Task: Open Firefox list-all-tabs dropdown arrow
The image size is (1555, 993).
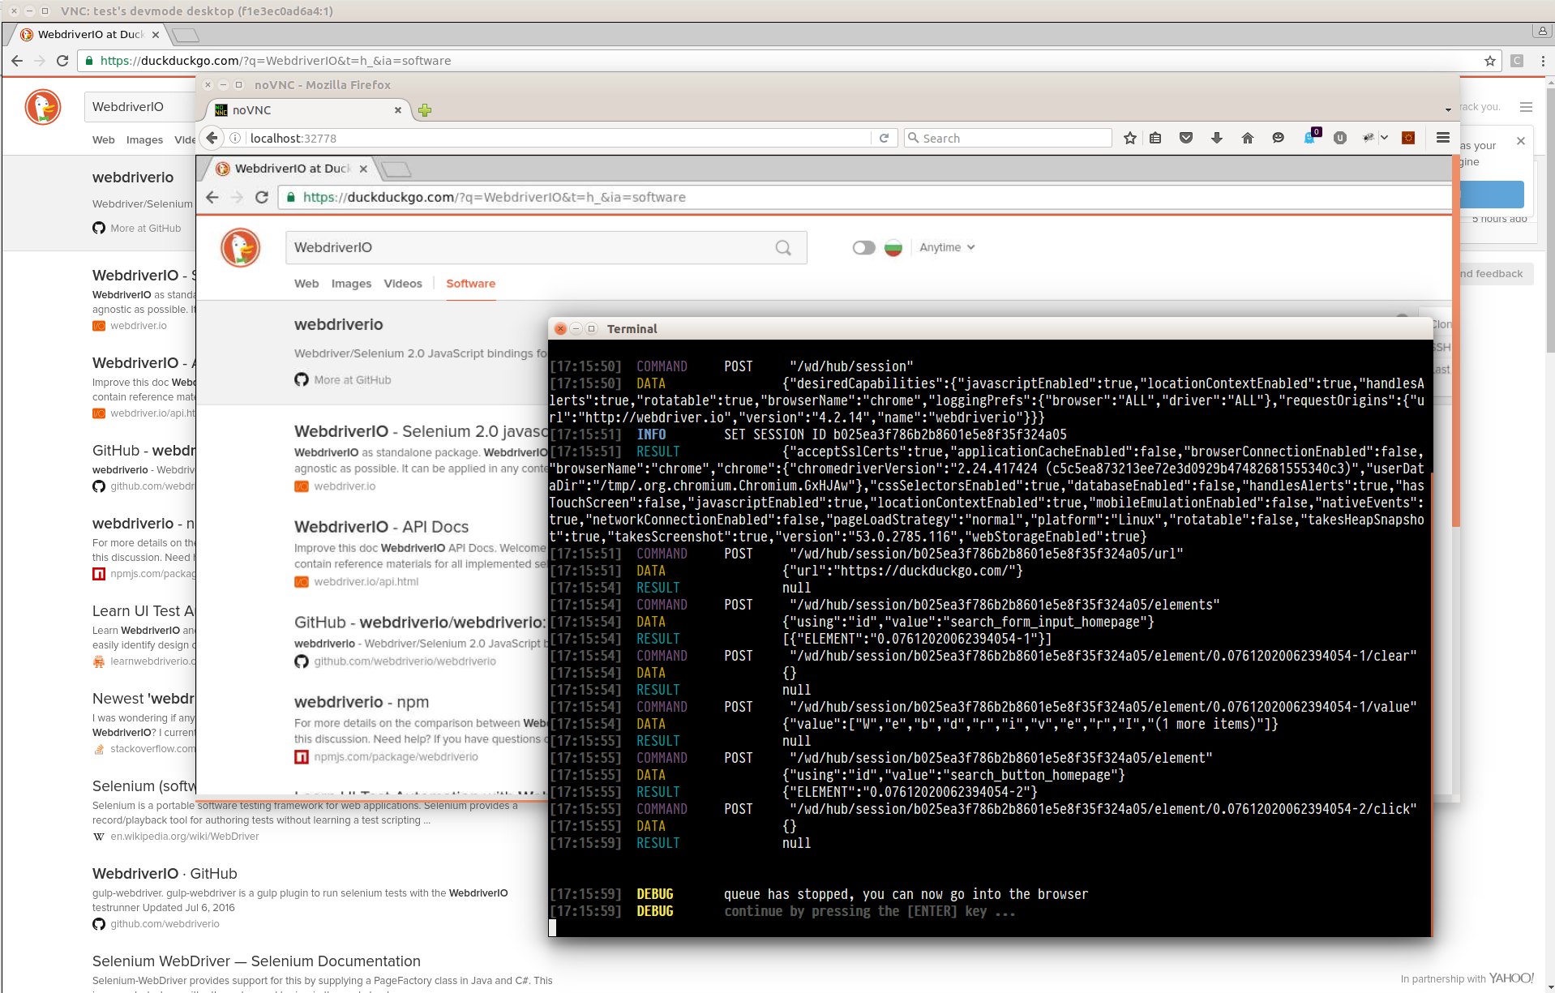Action: coord(1448,110)
